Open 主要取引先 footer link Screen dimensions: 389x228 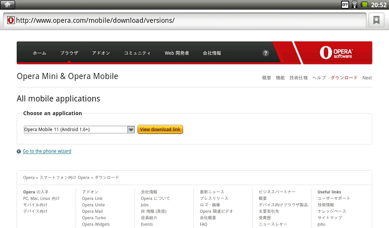coord(269,211)
